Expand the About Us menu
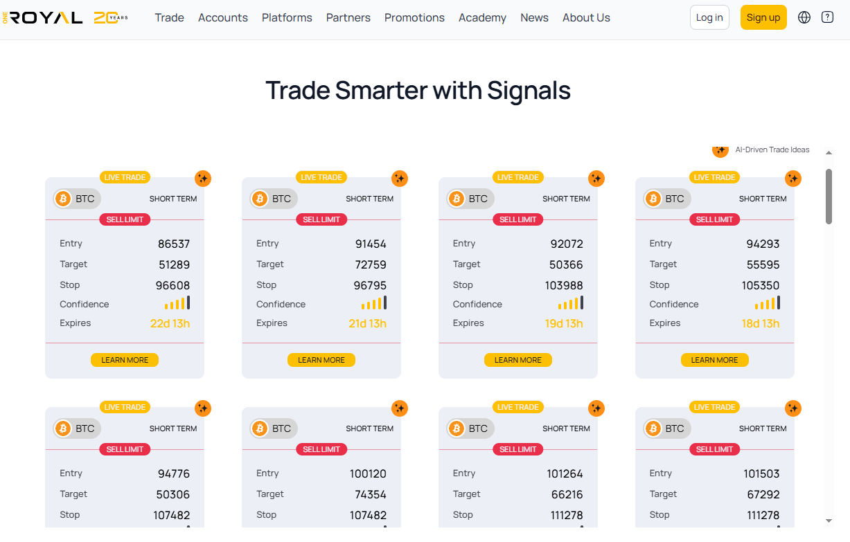Viewport: 850px width, 542px height. [586, 17]
